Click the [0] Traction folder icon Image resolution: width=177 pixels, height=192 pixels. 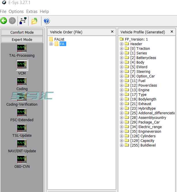127,48
